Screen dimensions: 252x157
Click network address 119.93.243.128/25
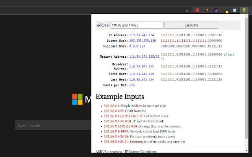(144, 57)
